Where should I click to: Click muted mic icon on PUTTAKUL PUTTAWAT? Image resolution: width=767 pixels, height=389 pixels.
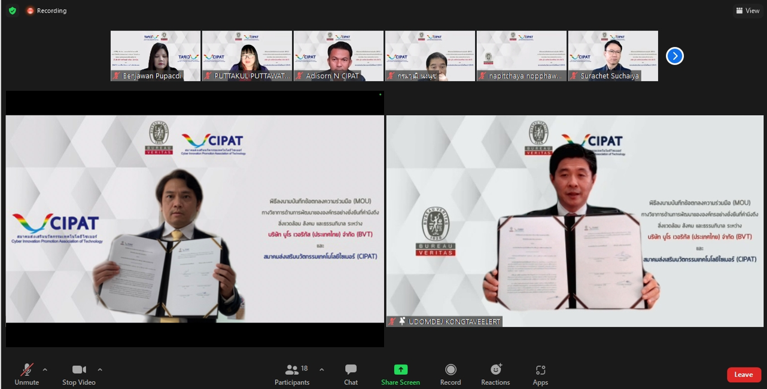pos(208,76)
